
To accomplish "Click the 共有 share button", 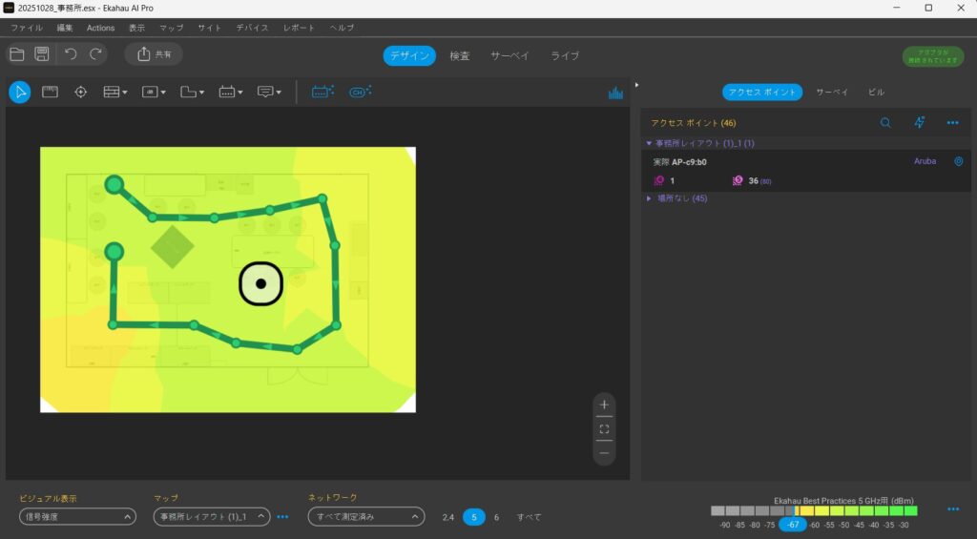I will (x=154, y=54).
